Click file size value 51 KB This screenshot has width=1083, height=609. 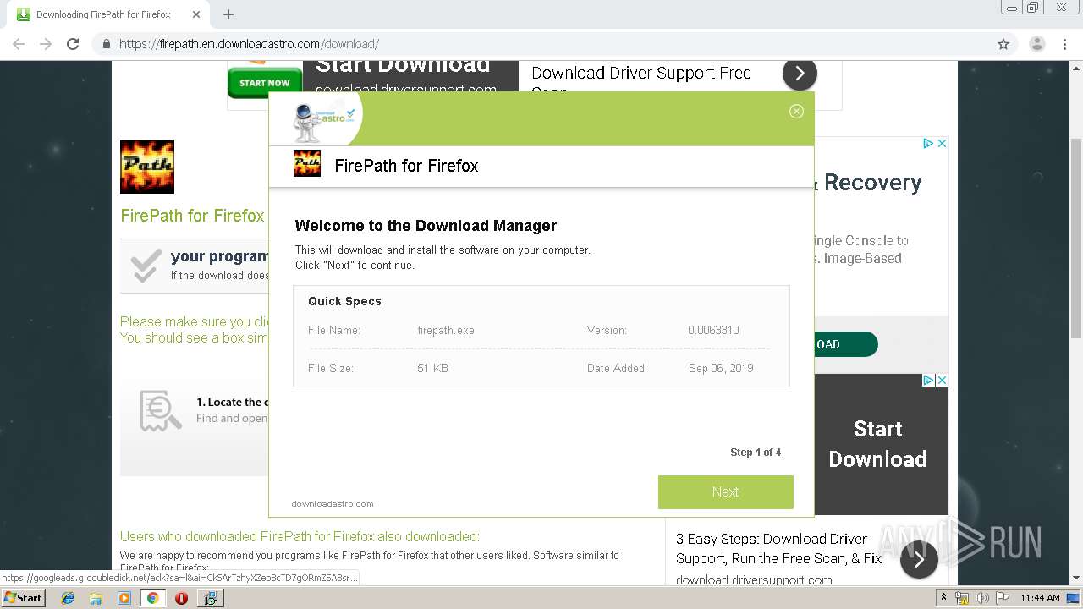[432, 368]
